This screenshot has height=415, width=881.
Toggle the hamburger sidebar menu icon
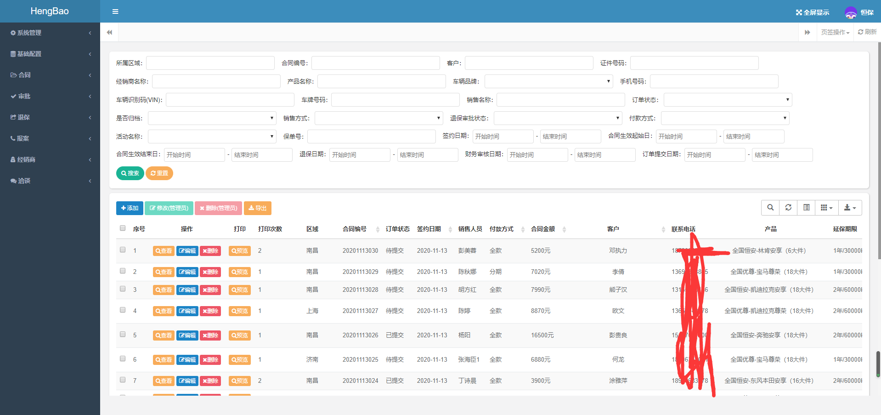115,11
